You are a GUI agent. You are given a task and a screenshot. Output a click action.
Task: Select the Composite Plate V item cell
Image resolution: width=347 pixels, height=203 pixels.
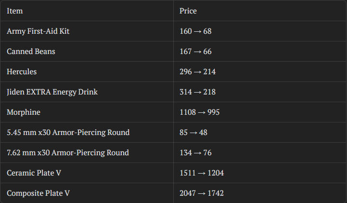[39, 193]
